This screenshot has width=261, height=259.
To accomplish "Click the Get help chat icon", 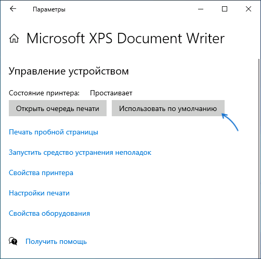I will [13, 241].
